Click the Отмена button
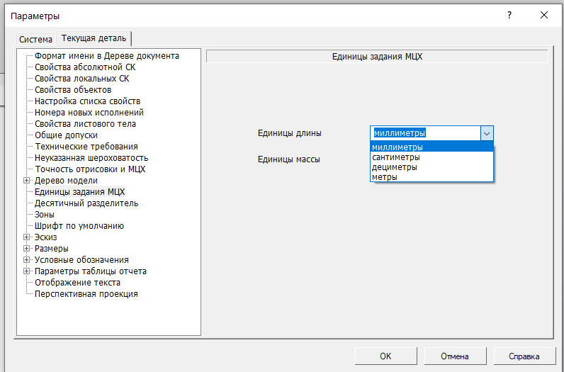 click(454, 356)
